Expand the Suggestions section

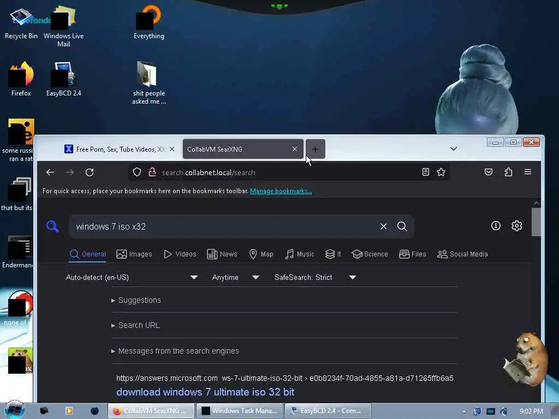tap(136, 301)
